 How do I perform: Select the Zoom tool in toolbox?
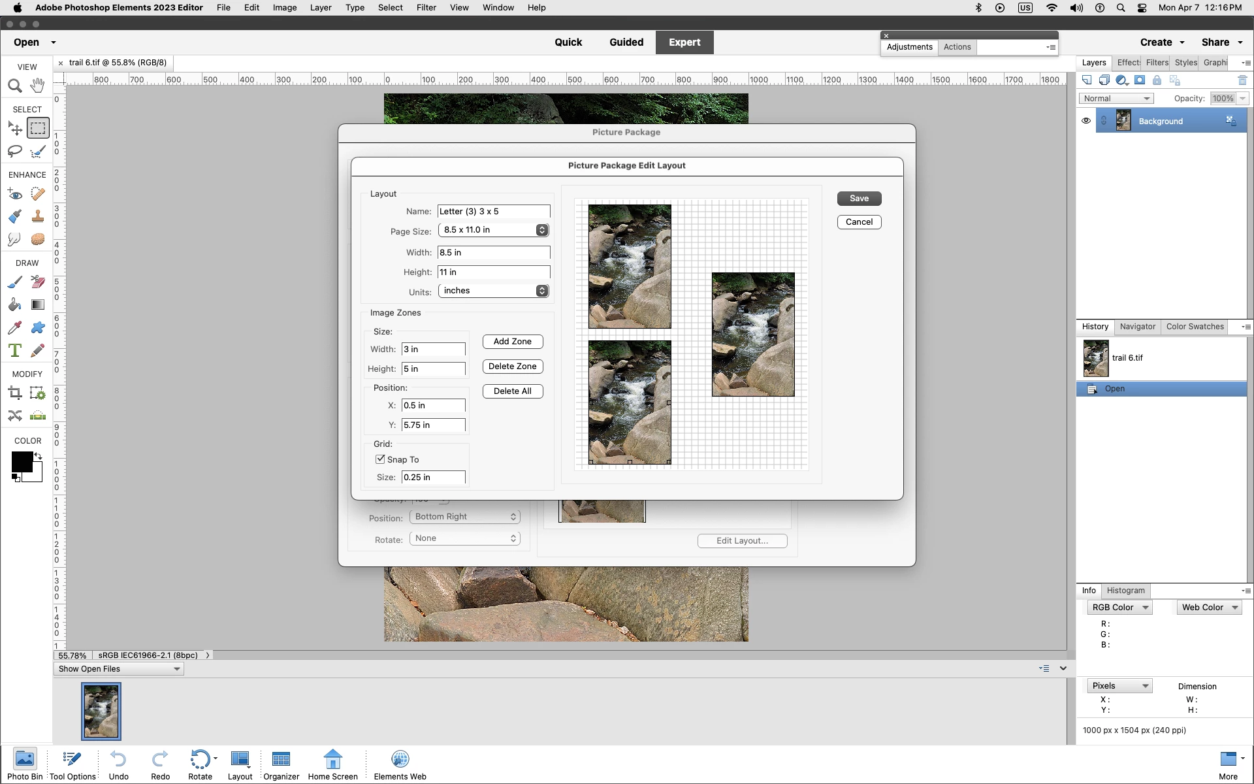click(14, 86)
